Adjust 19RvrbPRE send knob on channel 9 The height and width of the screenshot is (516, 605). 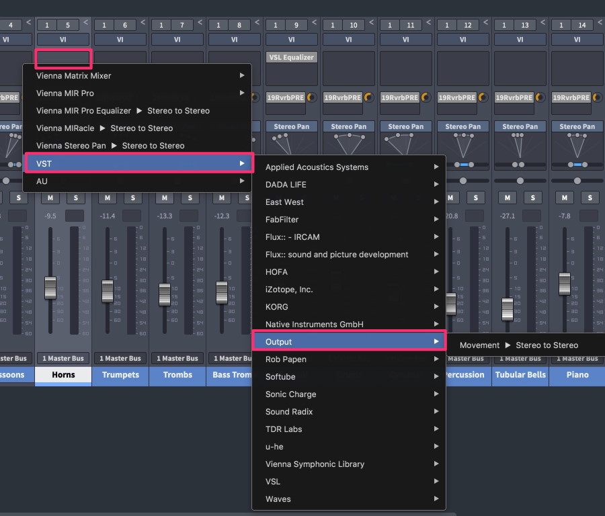312,97
